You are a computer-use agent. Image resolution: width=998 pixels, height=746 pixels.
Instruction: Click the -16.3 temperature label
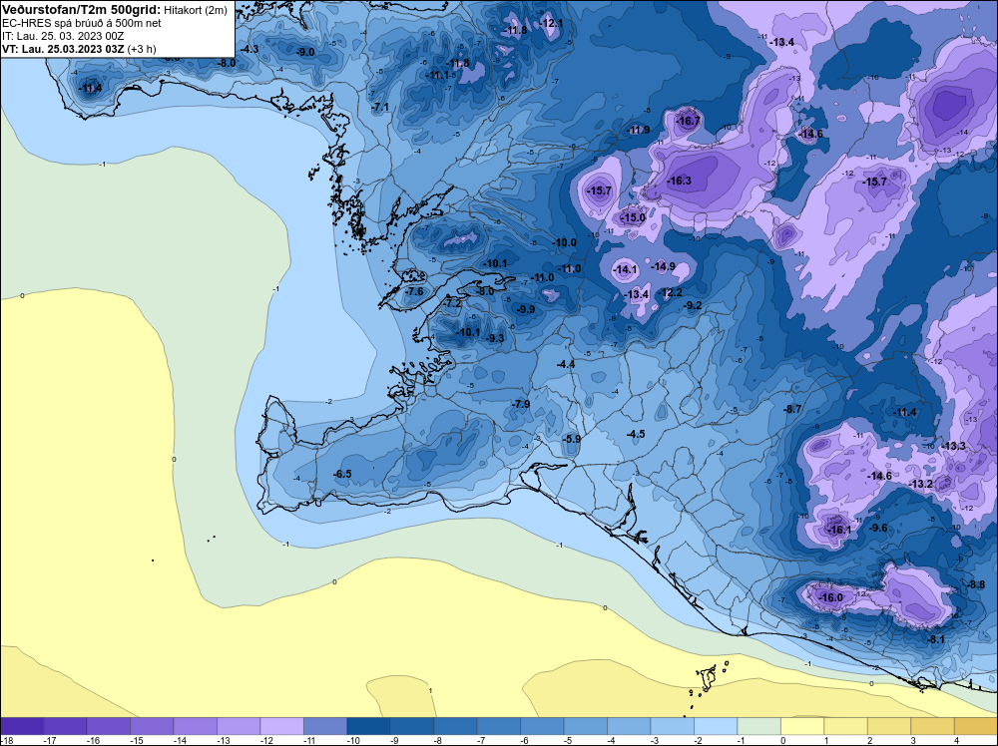point(679,181)
